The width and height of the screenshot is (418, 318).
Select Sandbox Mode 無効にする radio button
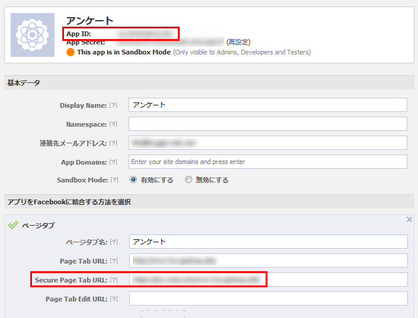pos(189,180)
